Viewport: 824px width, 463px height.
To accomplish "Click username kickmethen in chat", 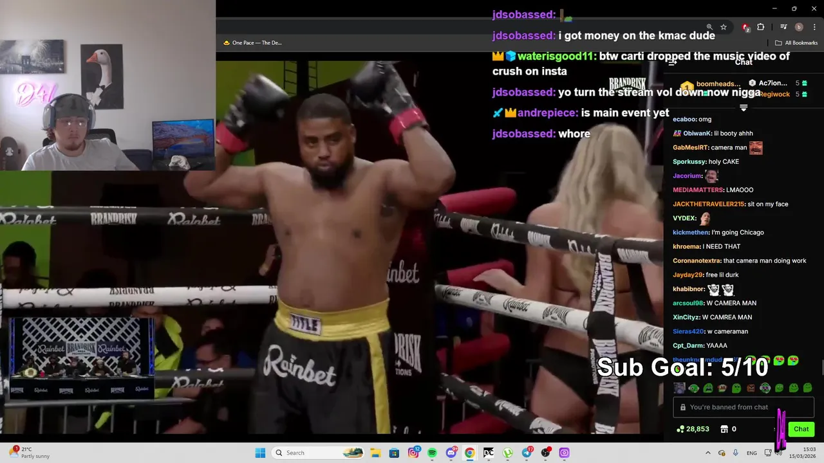I will [x=690, y=232].
